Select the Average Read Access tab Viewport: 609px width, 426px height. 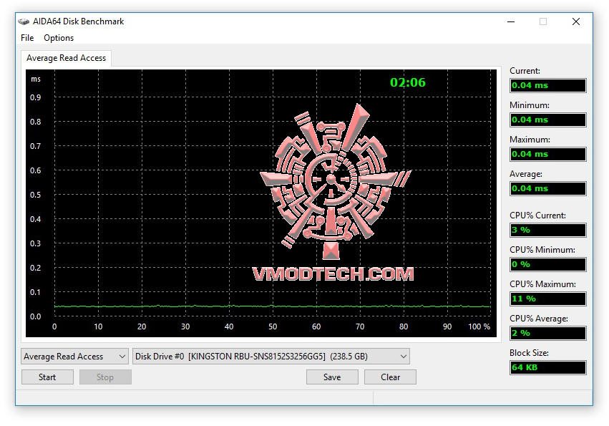[66, 58]
